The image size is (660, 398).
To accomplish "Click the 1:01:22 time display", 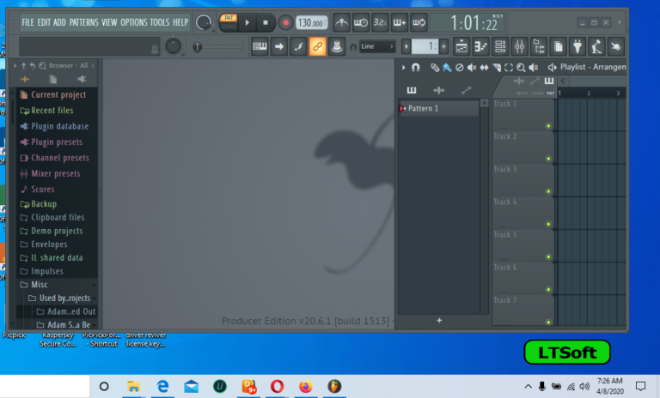I will click(x=474, y=22).
